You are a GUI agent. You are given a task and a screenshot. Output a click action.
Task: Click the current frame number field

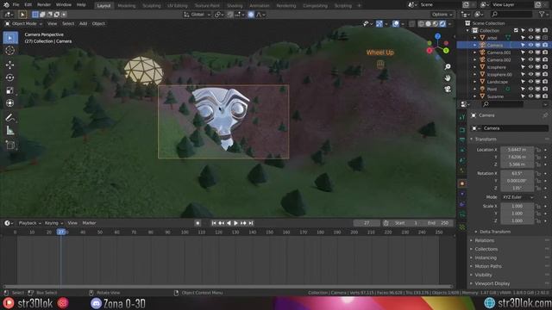click(367, 223)
